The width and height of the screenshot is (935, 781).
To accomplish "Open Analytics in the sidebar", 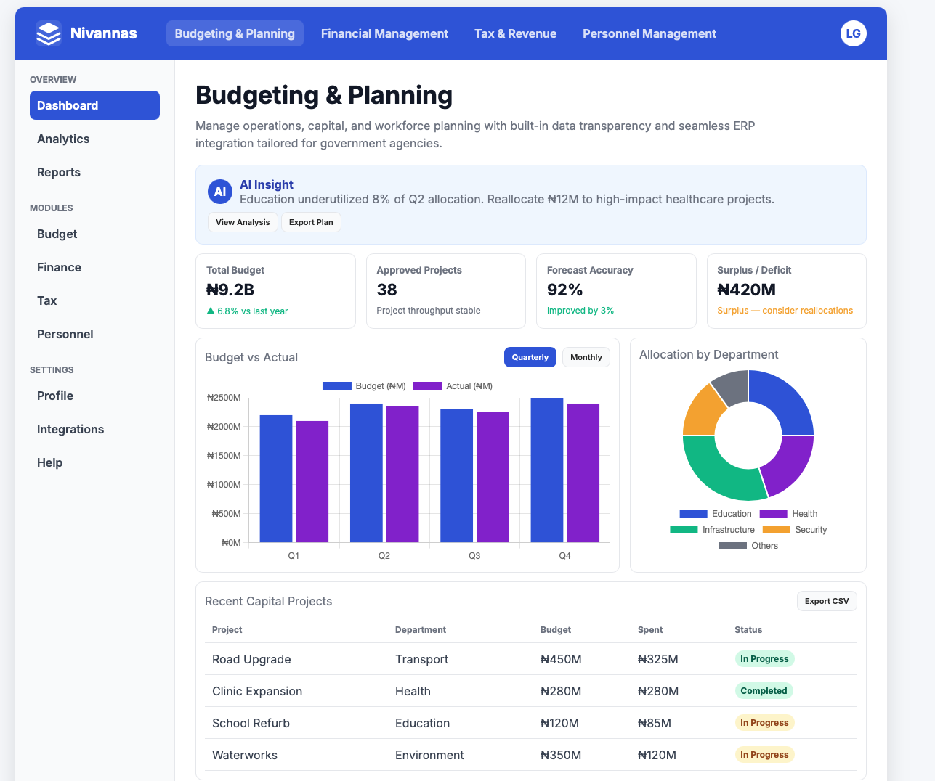I will pos(63,139).
